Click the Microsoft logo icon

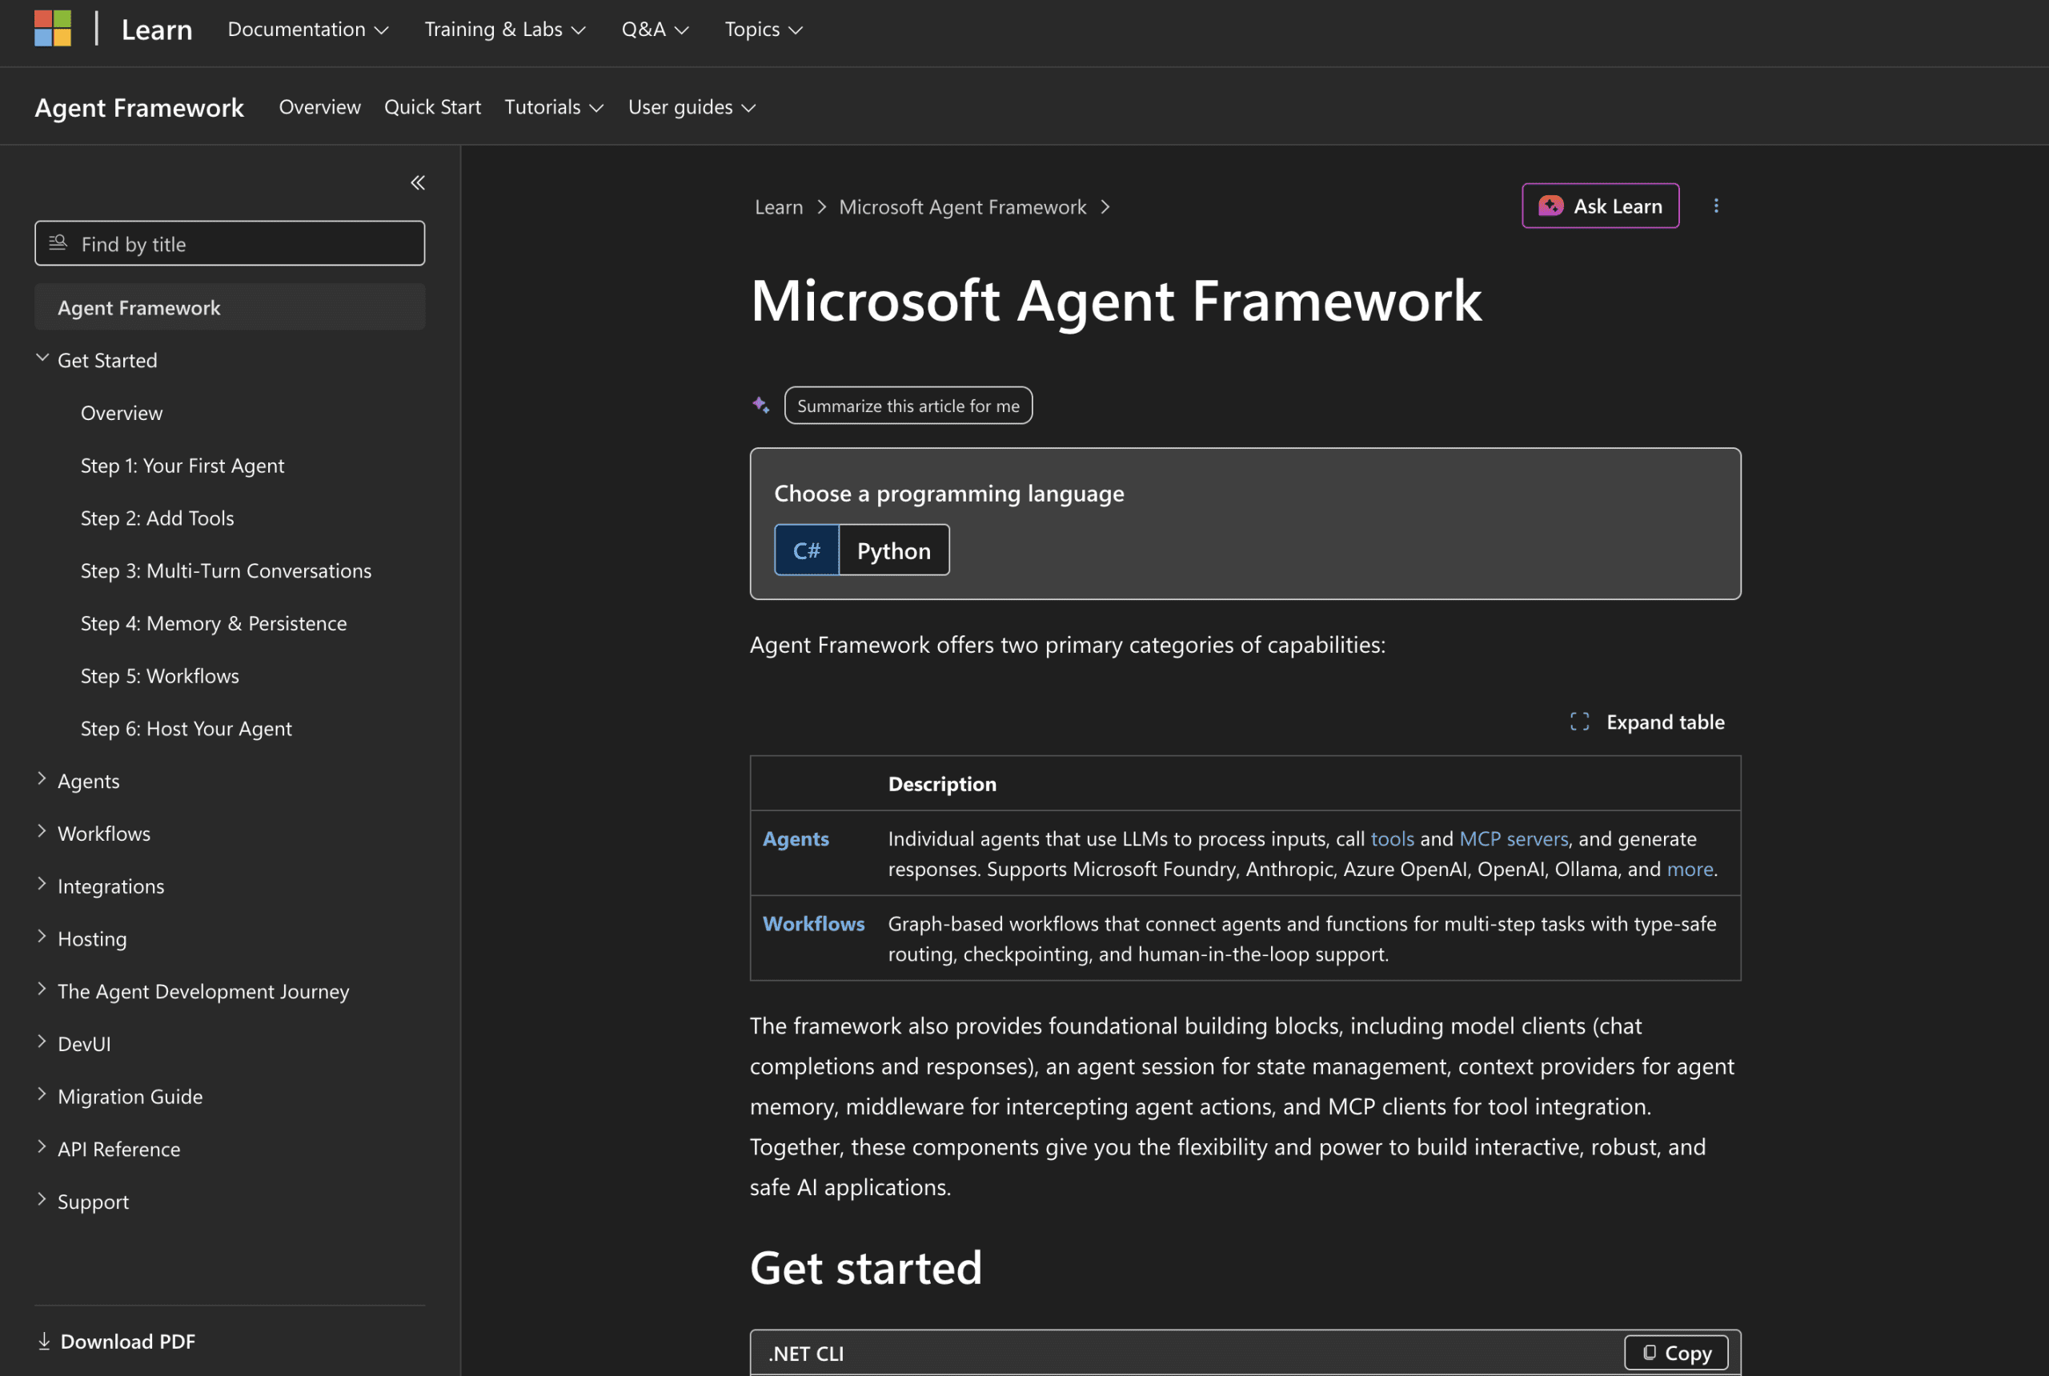(x=53, y=28)
